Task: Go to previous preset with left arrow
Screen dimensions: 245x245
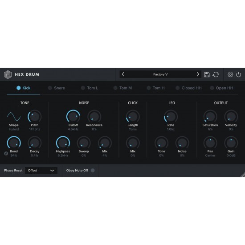Action: point(123,74)
